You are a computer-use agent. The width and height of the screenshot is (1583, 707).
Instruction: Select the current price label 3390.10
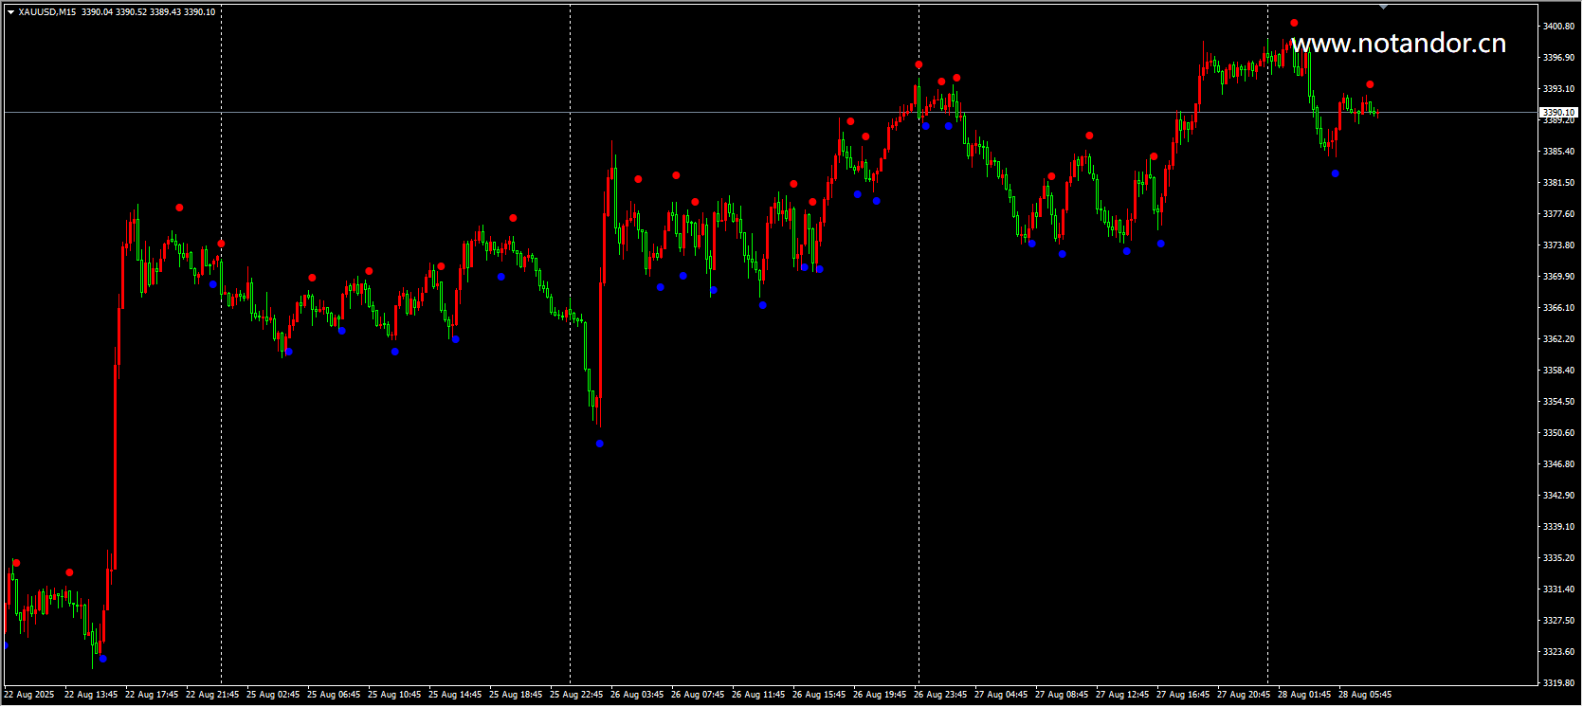click(1558, 112)
